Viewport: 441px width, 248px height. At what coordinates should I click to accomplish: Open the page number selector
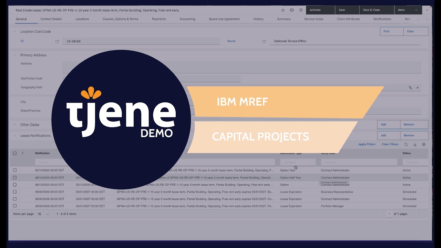pyautogui.click(x=389, y=214)
